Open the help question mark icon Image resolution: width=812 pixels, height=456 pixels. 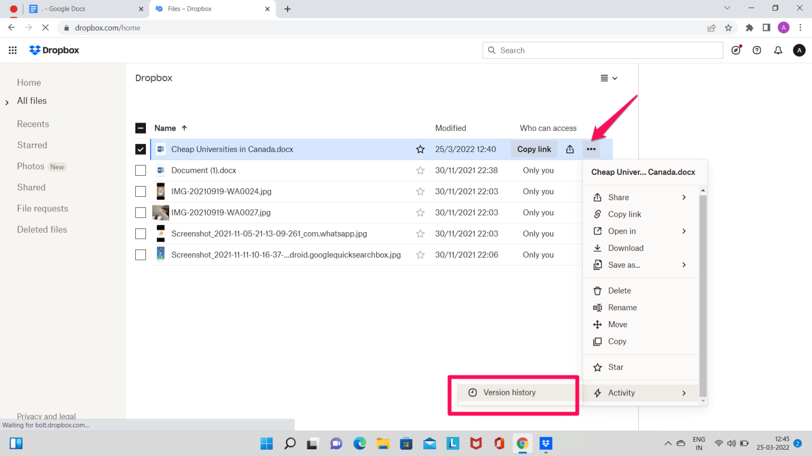pos(757,50)
